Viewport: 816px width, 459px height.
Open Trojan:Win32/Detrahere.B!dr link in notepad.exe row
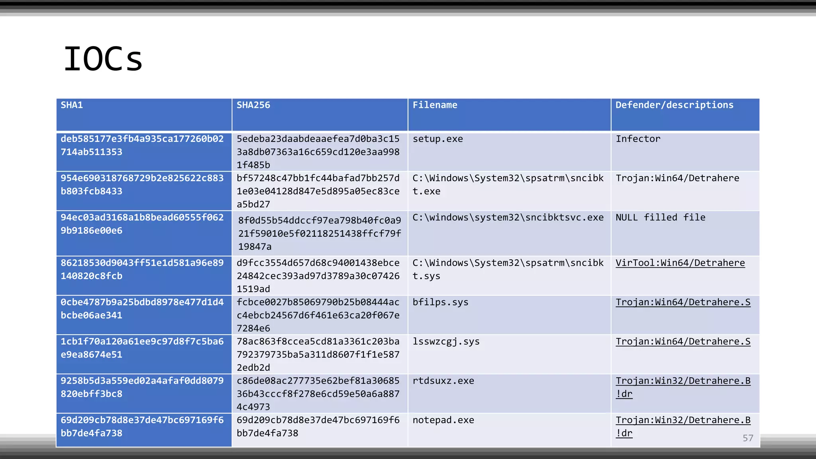[683, 427]
